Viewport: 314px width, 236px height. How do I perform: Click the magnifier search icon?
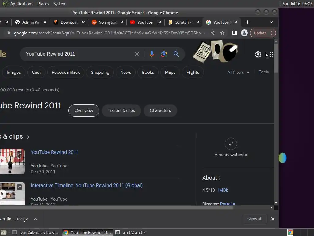pos(176,54)
